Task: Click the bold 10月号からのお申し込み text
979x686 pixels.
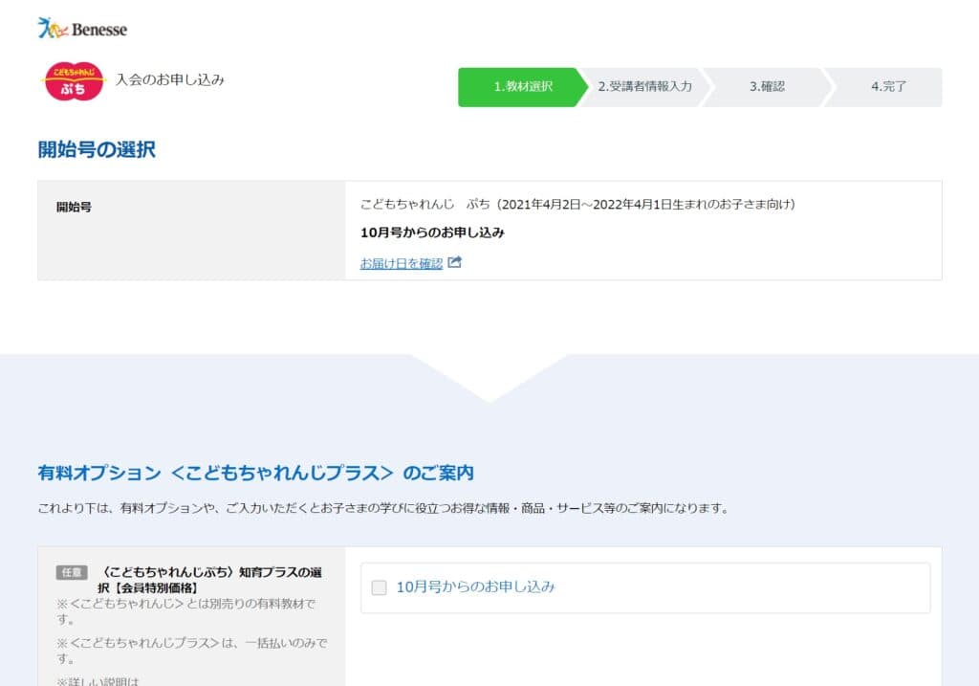Action: click(432, 232)
